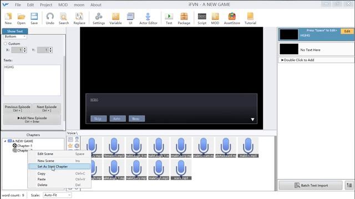Enable the Custom position radio button

point(6,44)
